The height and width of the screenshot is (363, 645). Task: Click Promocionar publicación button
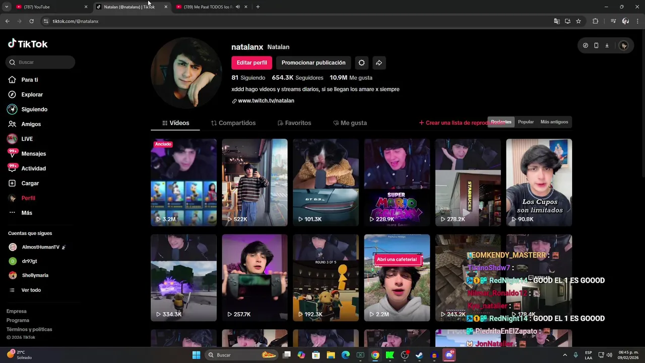click(x=313, y=63)
